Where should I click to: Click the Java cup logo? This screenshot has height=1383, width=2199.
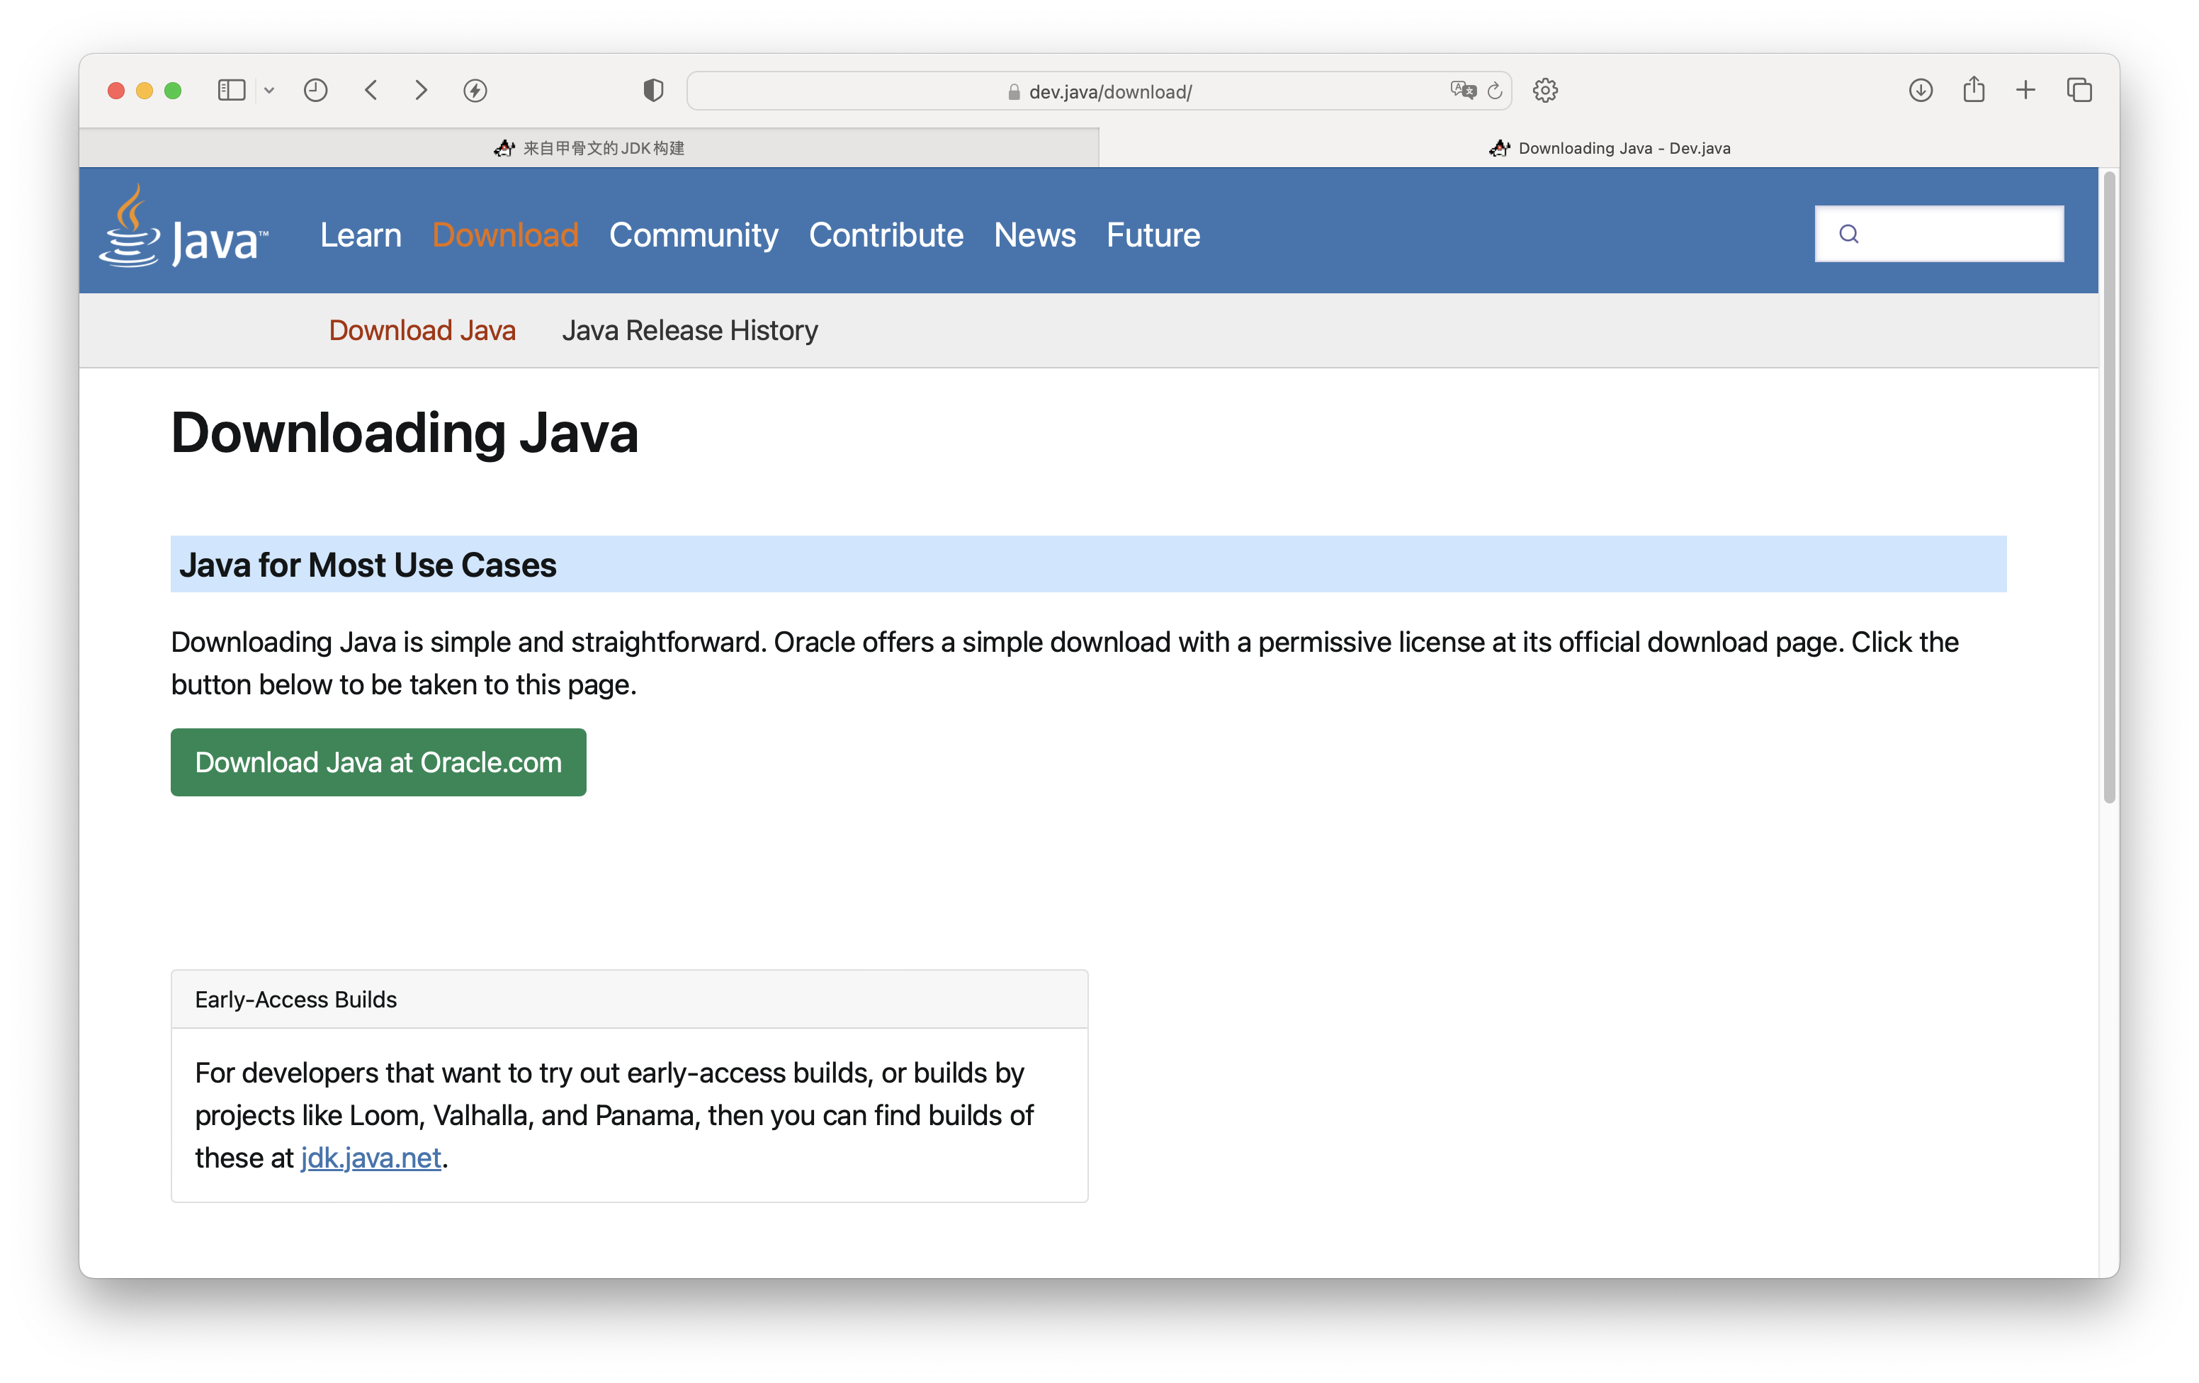tap(130, 230)
